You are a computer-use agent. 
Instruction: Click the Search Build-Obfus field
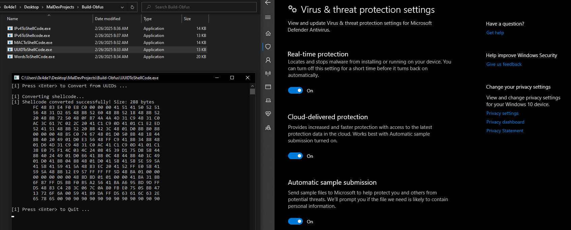click(x=199, y=7)
